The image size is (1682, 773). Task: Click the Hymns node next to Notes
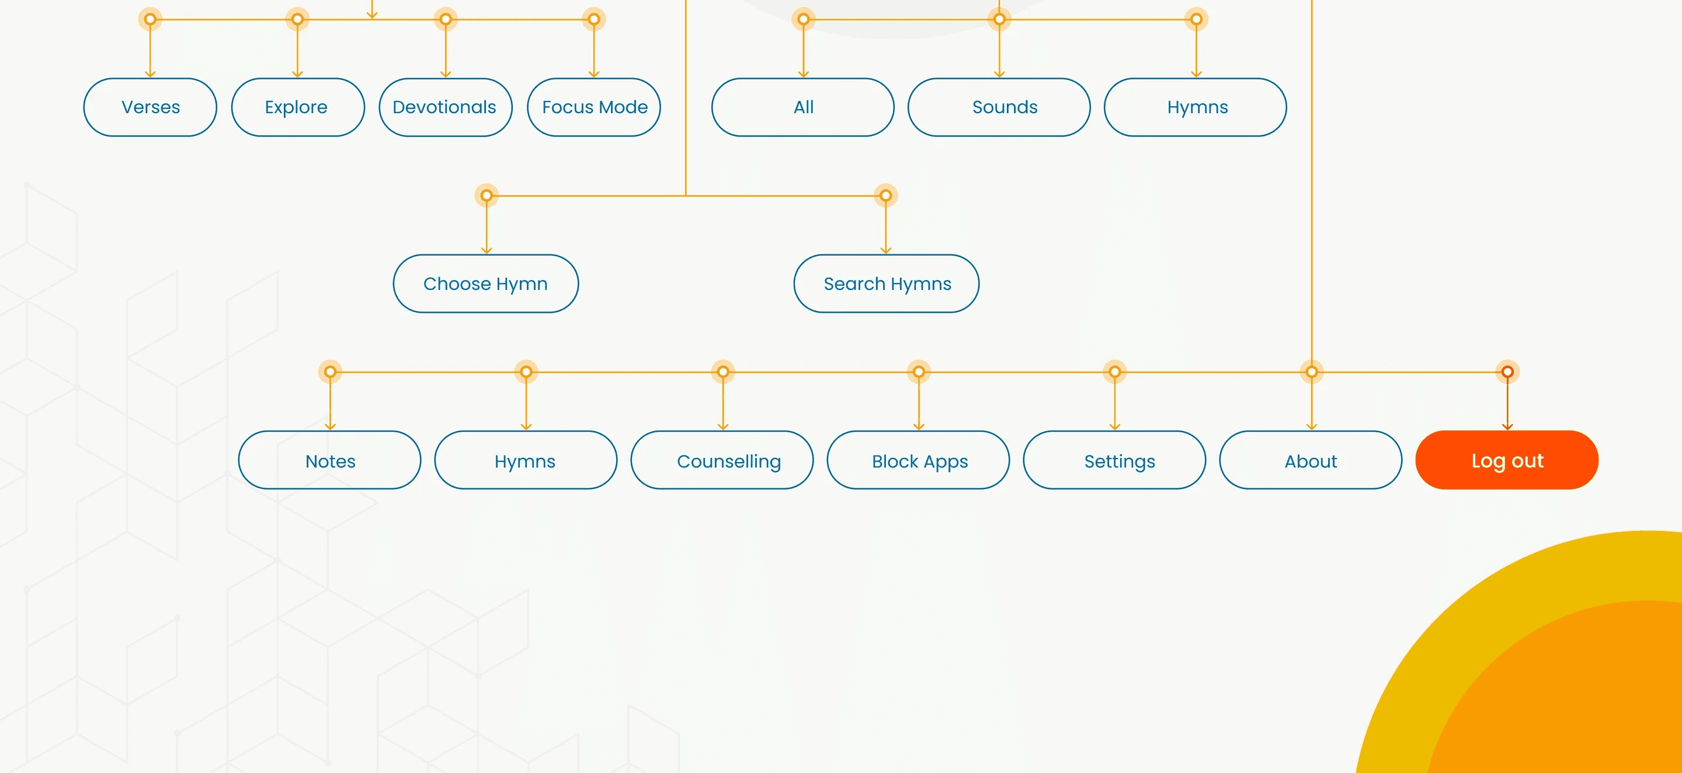526,460
